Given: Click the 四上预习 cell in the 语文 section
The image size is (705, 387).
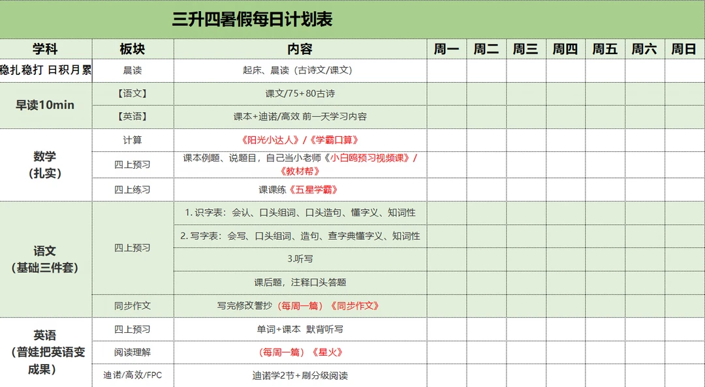Looking at the screenshot, I should tap(133, 248).
